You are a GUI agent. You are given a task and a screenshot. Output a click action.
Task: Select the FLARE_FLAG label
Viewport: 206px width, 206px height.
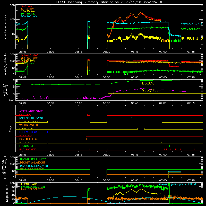pos(27,128)
